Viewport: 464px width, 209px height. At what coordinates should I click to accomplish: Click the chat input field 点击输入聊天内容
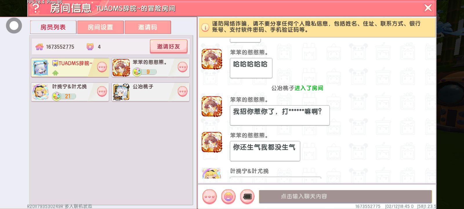(x=345, y=197)
